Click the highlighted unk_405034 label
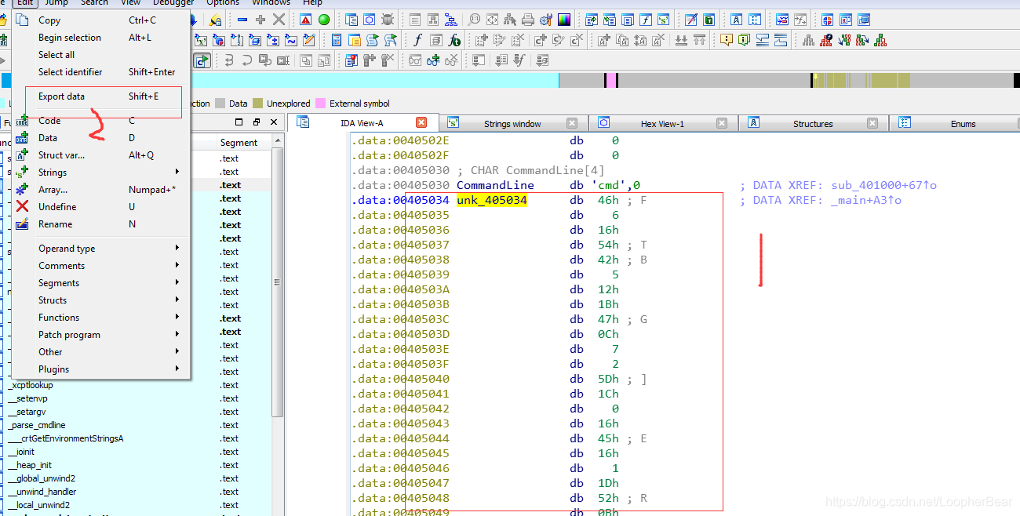 (x=492, y=201)
